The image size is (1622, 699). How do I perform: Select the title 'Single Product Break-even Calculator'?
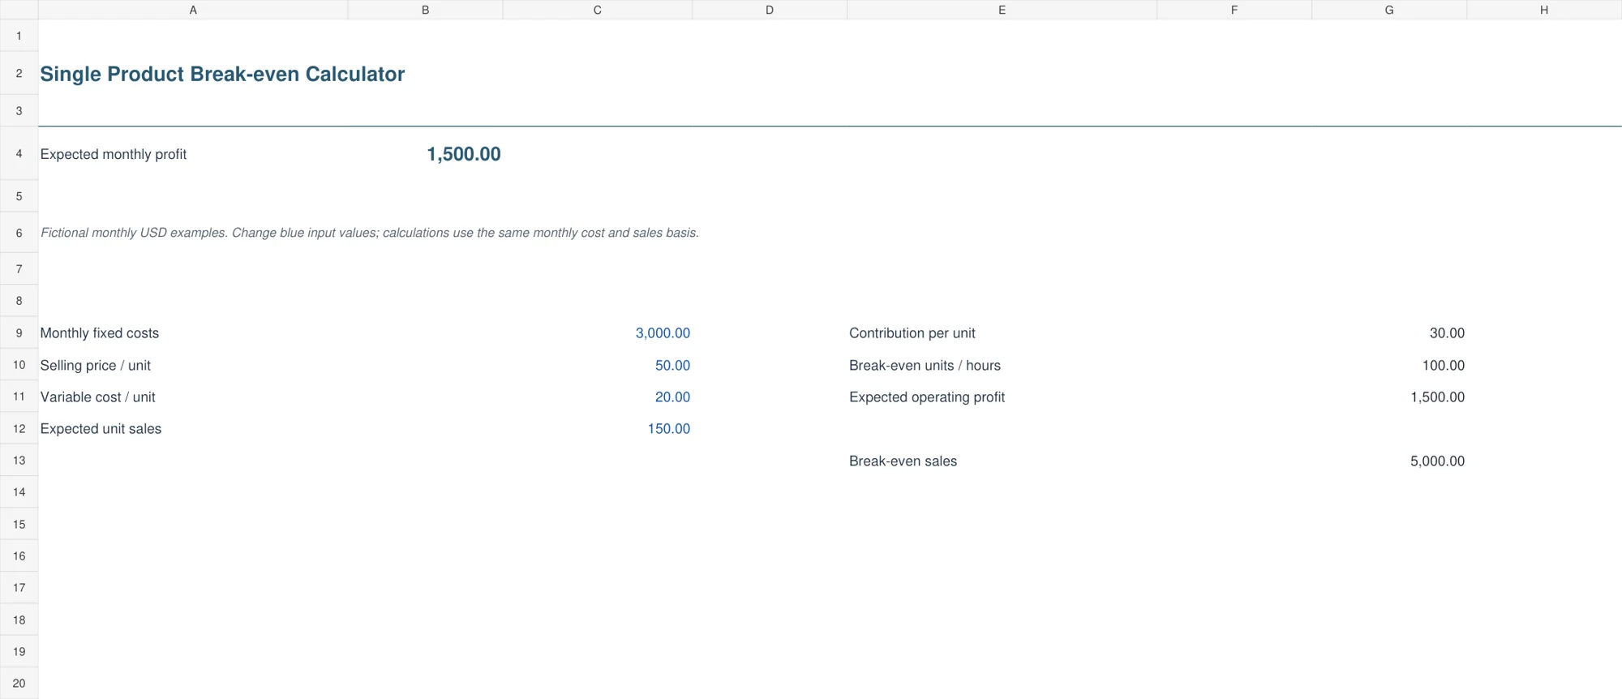click(222, 74)
